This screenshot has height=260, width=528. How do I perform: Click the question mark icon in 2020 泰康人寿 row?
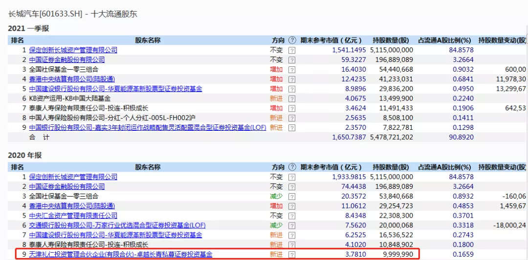(x=292, y=245)
